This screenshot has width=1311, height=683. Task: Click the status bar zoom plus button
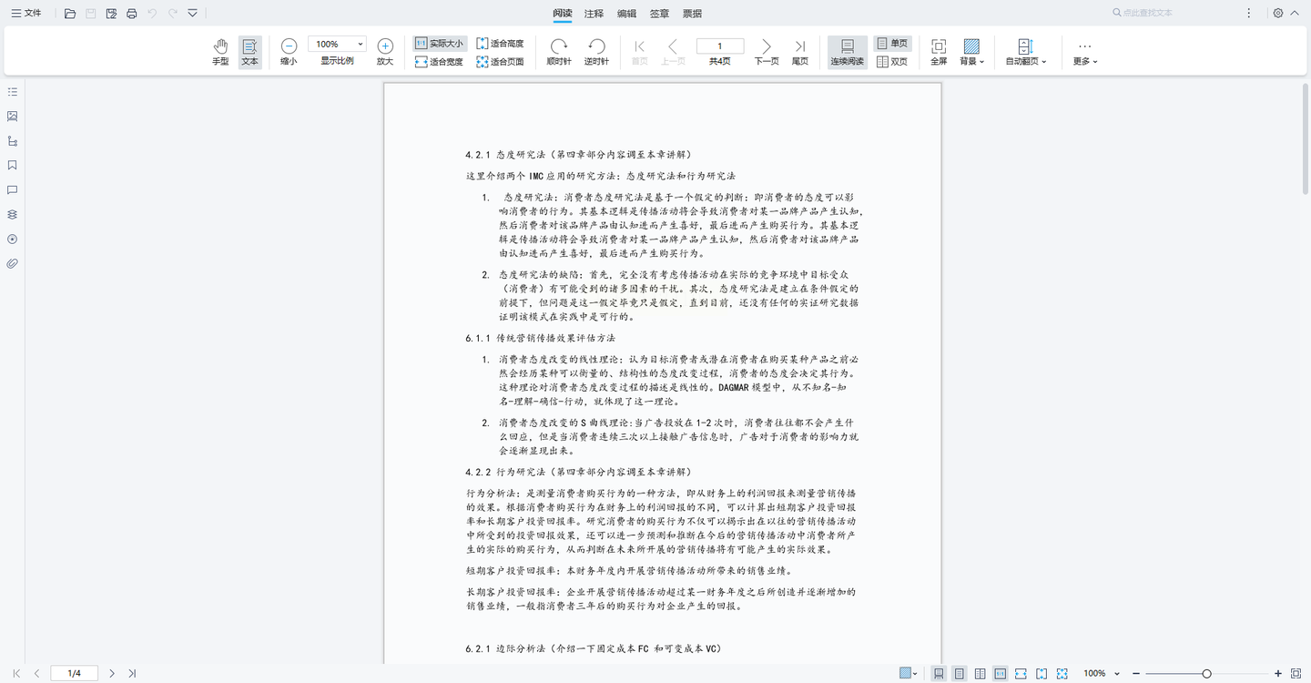[1278, 674]
